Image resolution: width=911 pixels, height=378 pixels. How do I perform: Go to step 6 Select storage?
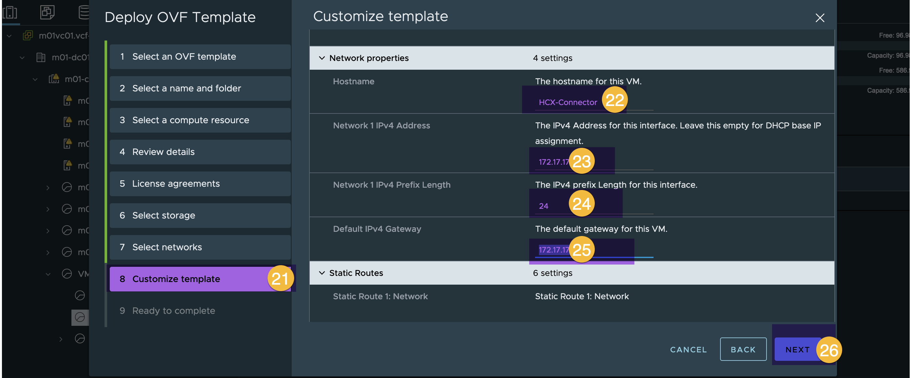200,216
